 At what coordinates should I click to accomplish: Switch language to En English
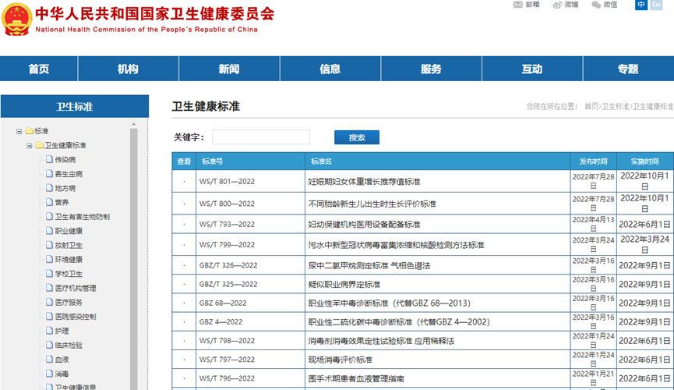point(656,5)
